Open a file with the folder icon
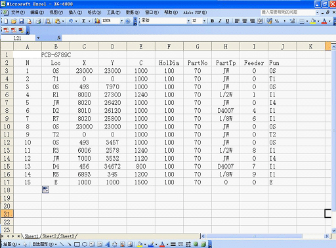Screen dimensions: 336x248 click(x=14, y=21)
